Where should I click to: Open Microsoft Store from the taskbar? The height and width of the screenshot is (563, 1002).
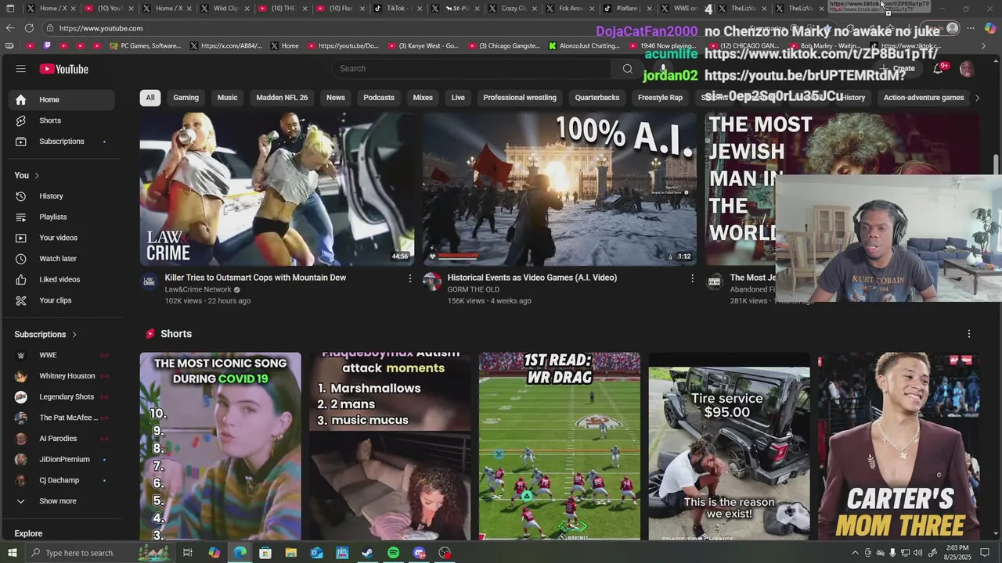tap(265, 553)
